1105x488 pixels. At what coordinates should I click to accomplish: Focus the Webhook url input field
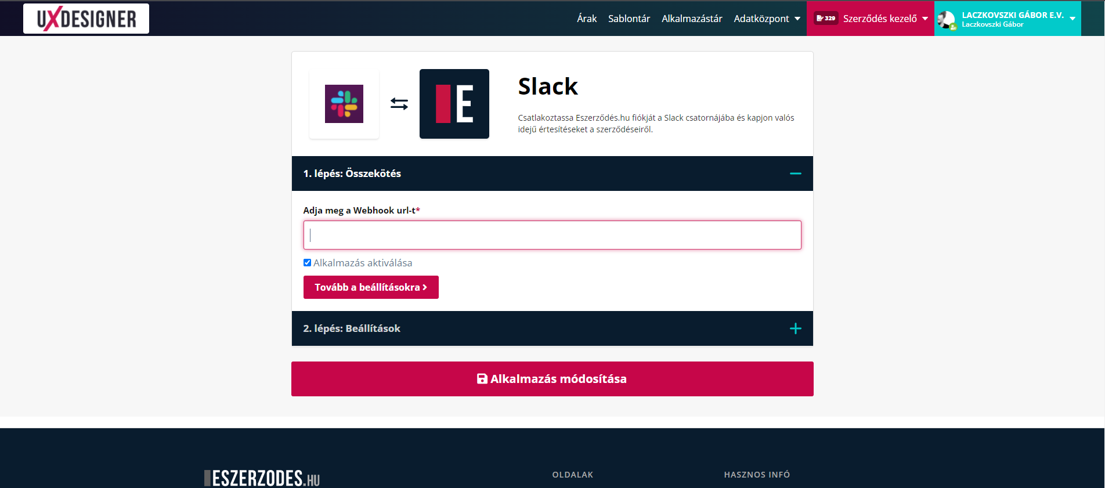[552, 235]
